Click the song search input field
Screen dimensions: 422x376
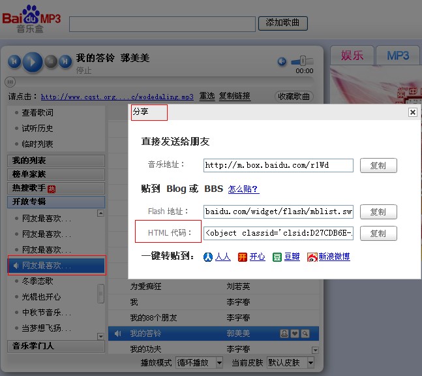point(162,24)
